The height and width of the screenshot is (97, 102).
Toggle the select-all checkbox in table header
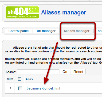[x=19, y=79]
